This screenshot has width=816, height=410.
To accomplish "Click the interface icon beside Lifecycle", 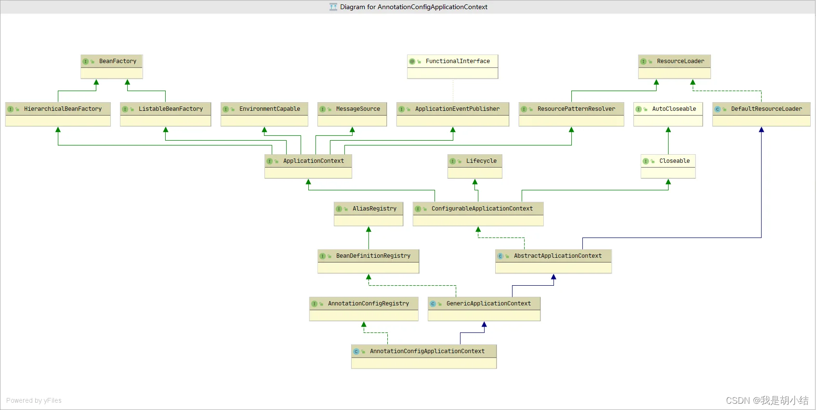I will point(452,161).
